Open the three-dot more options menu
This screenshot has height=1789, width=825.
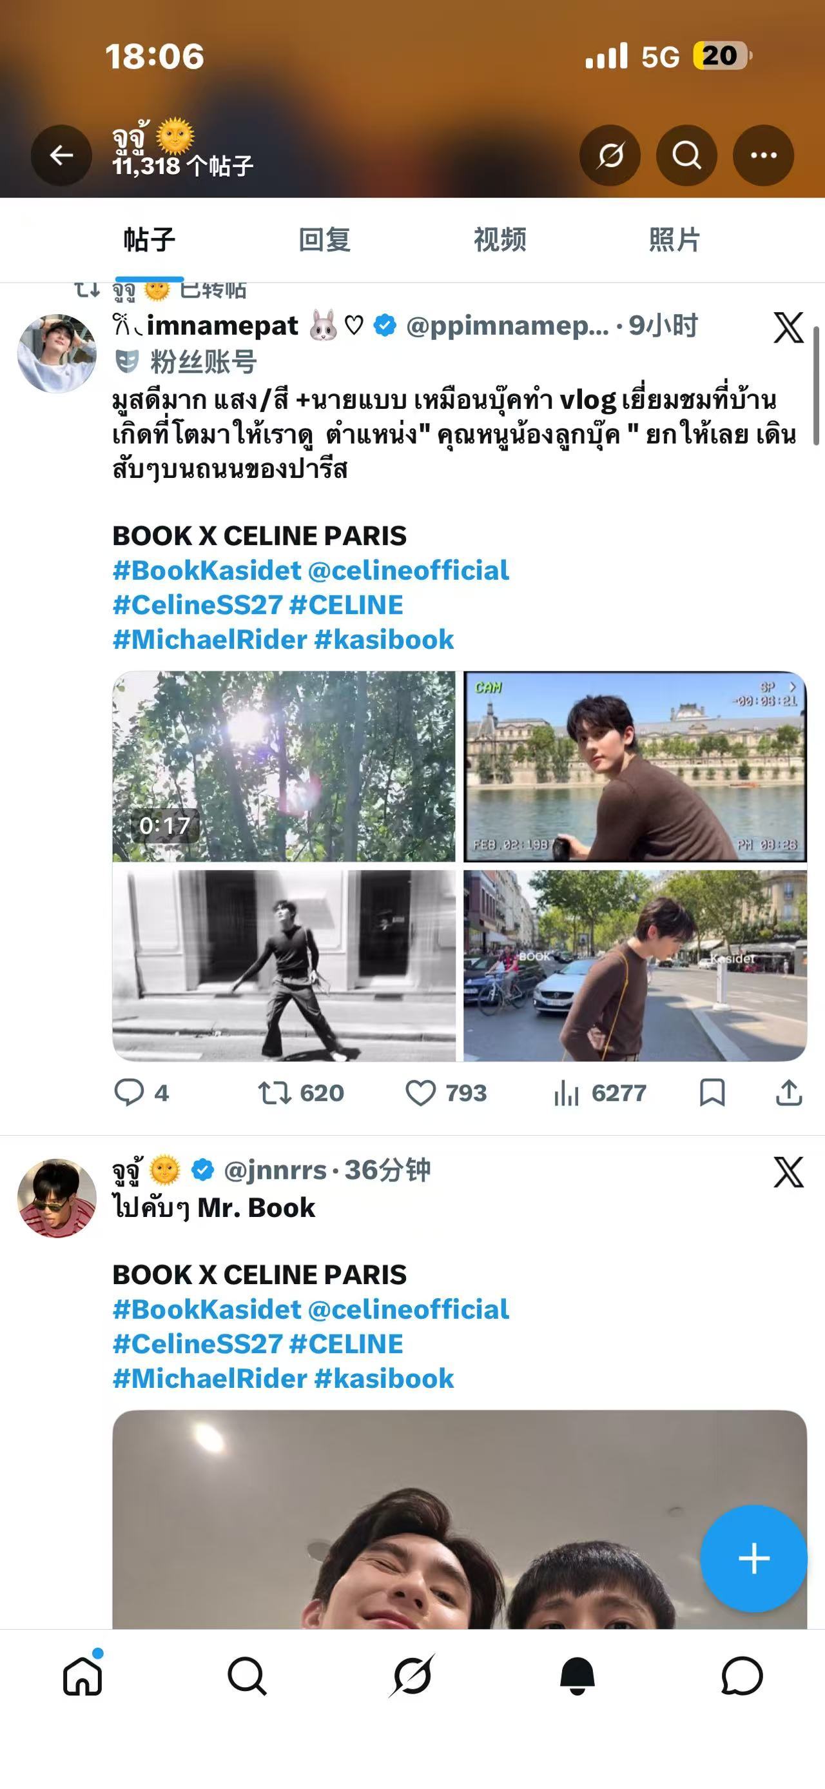click(x=763, y=155)
